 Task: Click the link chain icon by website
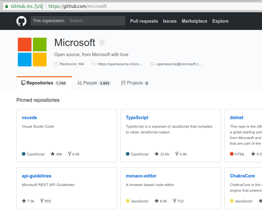coord(93,64)
